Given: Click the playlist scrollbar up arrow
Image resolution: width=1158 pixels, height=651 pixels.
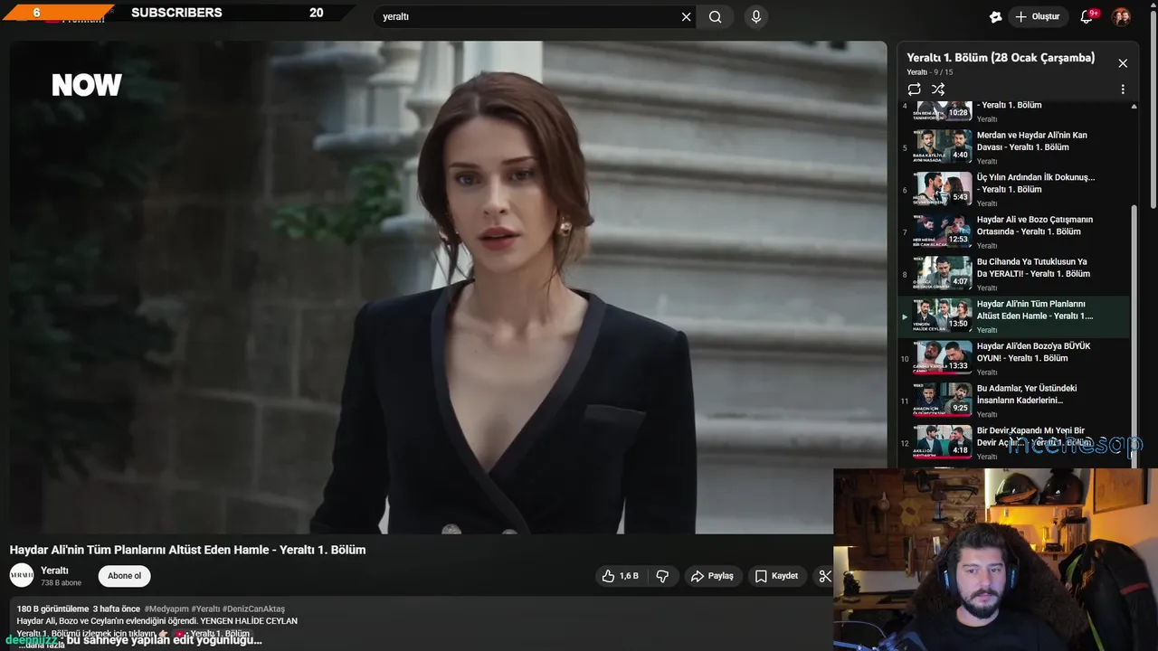Looking at the screenshot, I should [1134, 106].
